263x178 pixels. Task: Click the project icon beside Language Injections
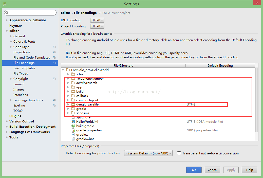[54, 100]
